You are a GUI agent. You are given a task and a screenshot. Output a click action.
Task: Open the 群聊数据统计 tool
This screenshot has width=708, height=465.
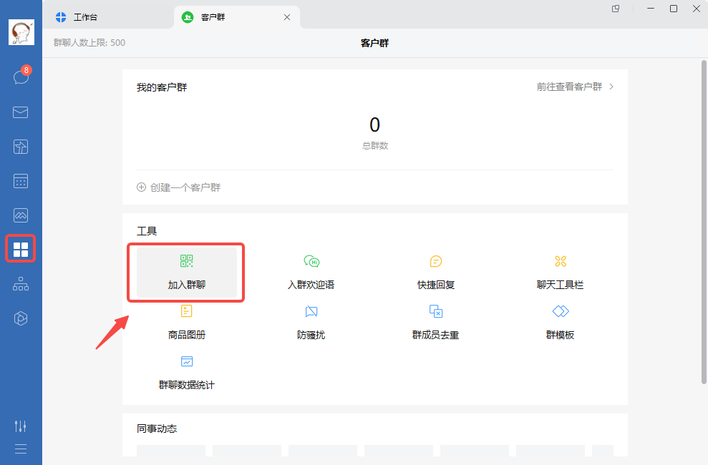[x=186, y=372]
